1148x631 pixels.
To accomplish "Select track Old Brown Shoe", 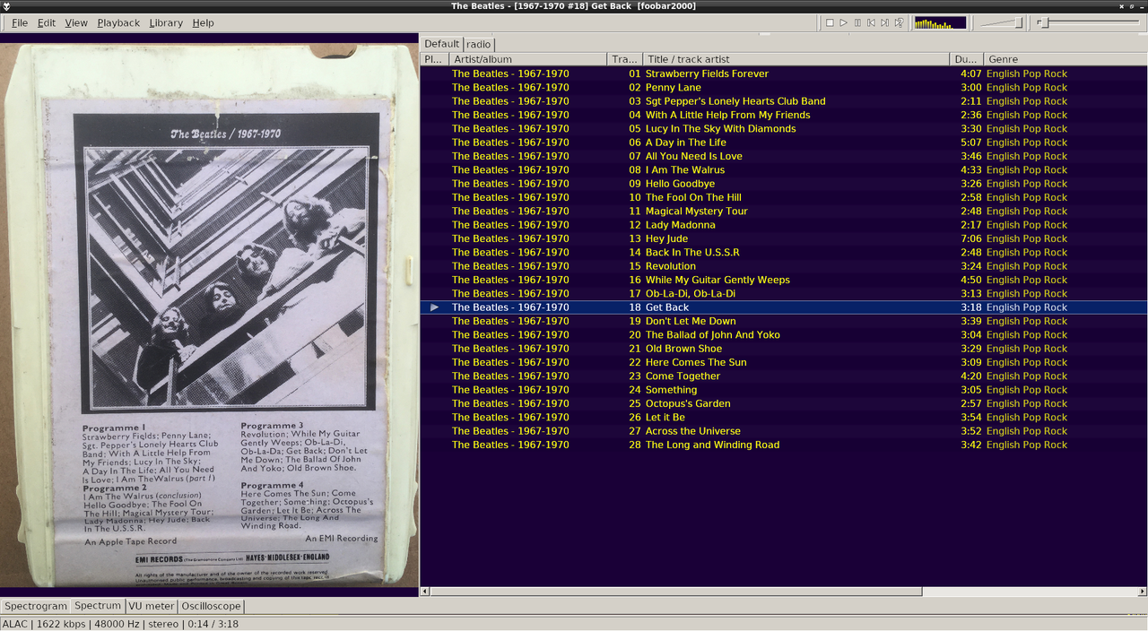I will tap(784, 349).
